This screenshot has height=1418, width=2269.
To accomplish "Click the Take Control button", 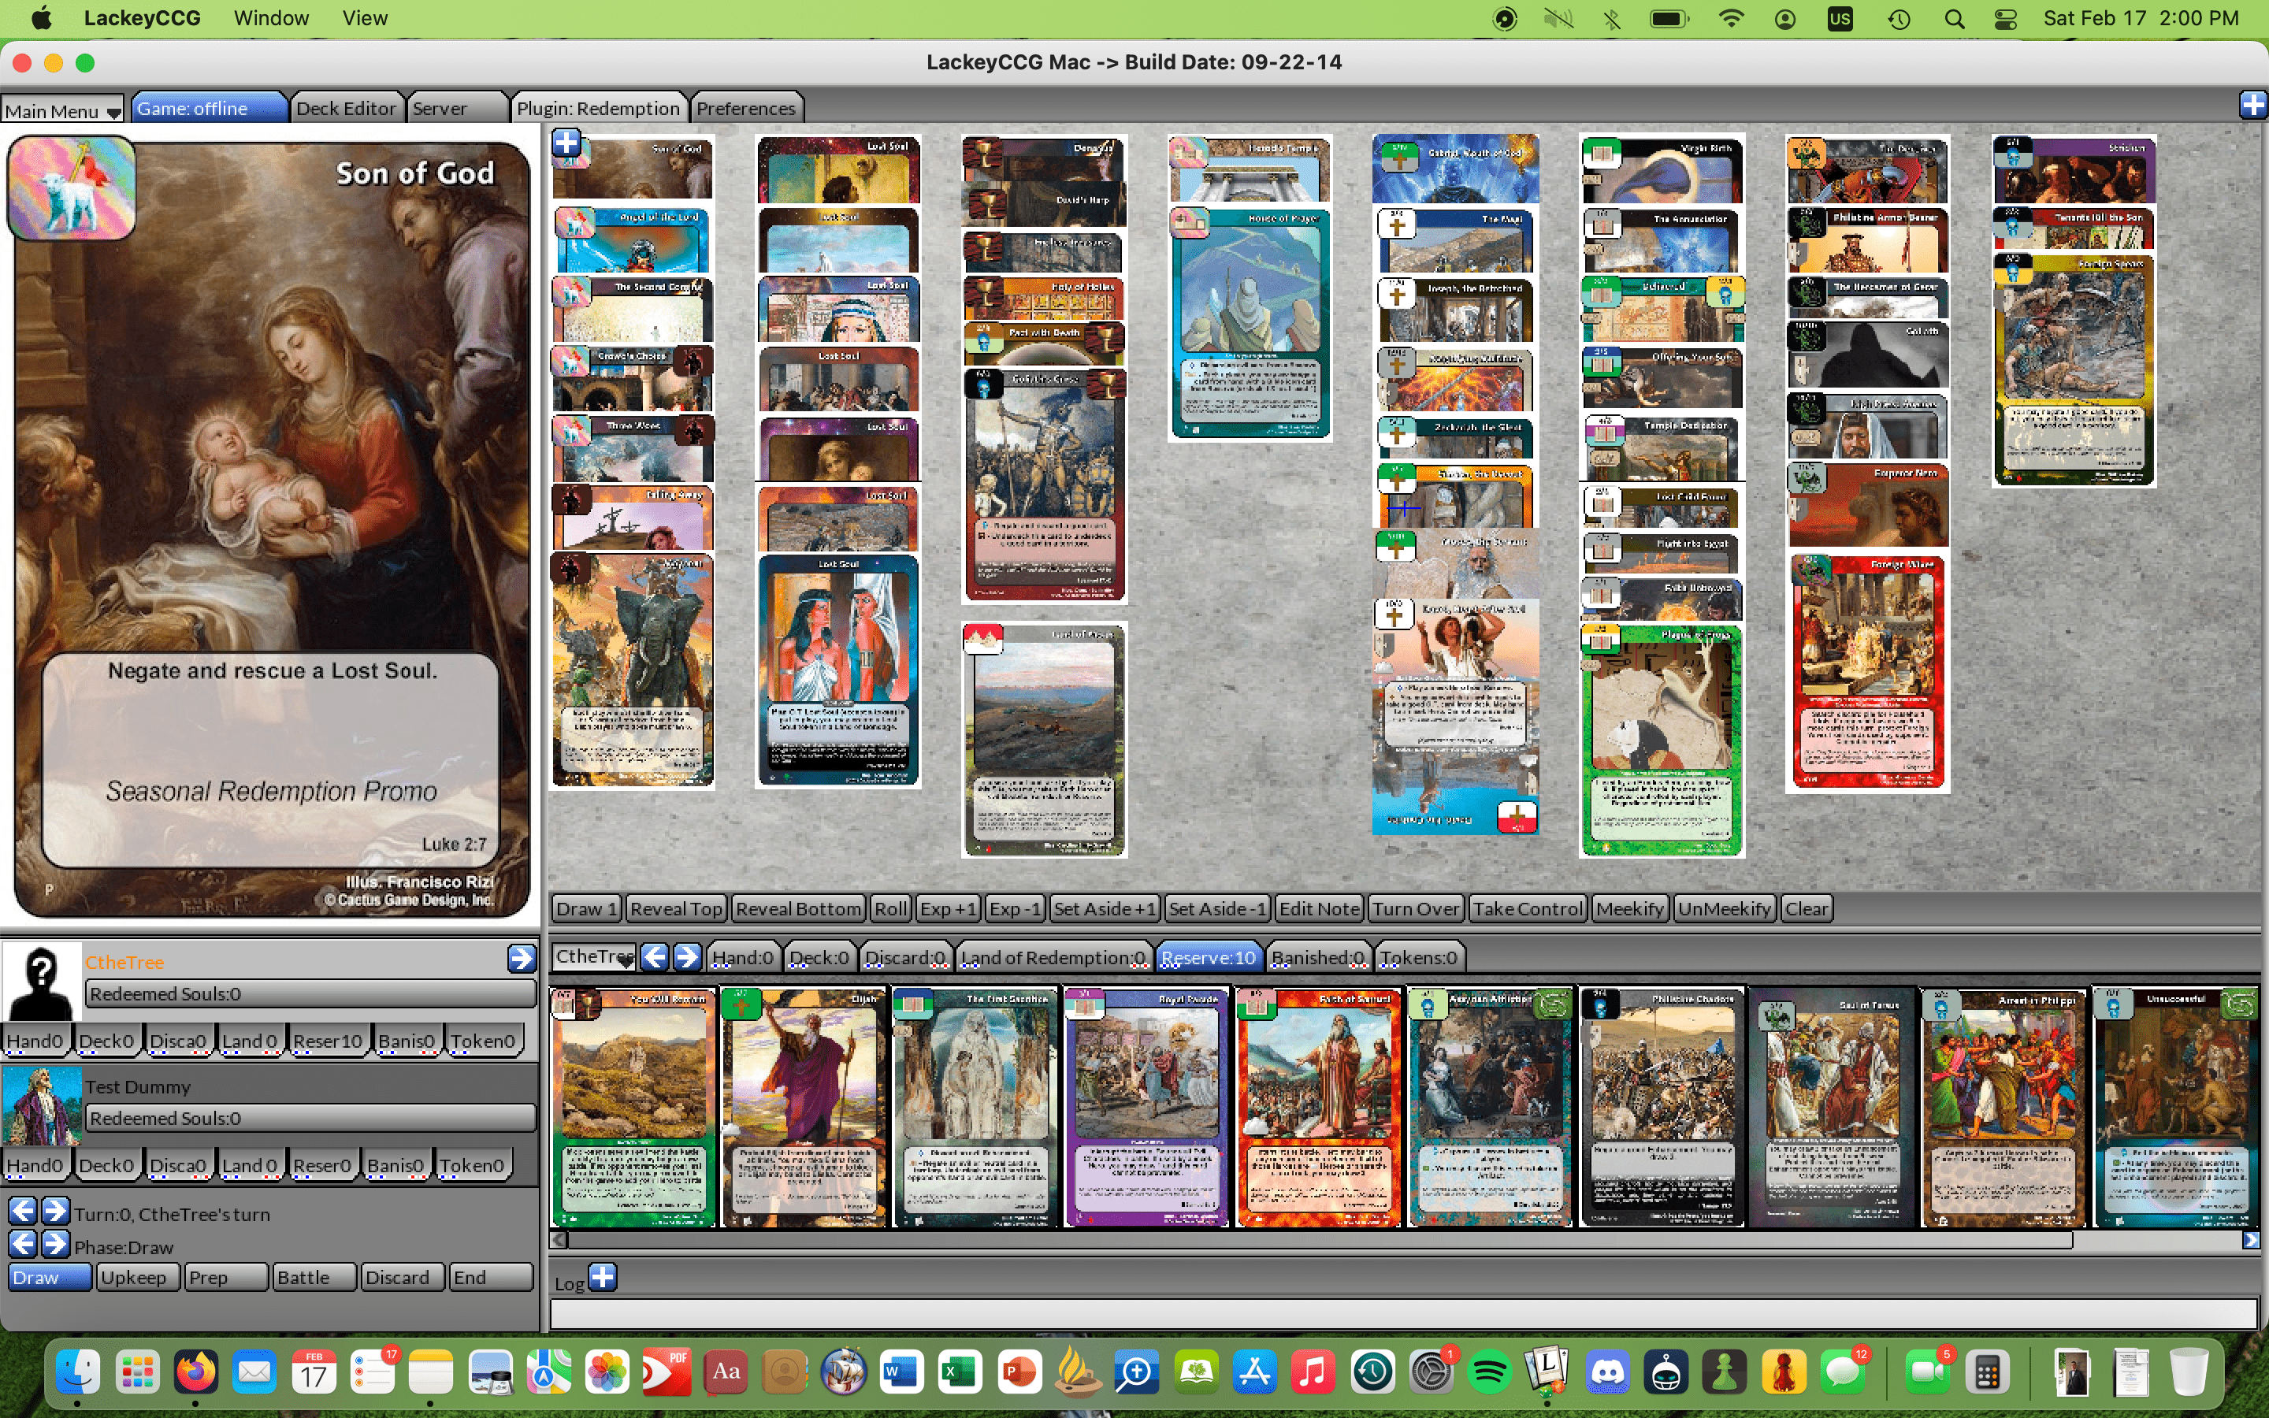I will 1528,908.
